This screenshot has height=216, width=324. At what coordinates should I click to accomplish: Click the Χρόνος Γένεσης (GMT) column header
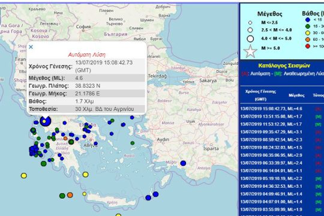pyautogui.click(x=260, y=95)
